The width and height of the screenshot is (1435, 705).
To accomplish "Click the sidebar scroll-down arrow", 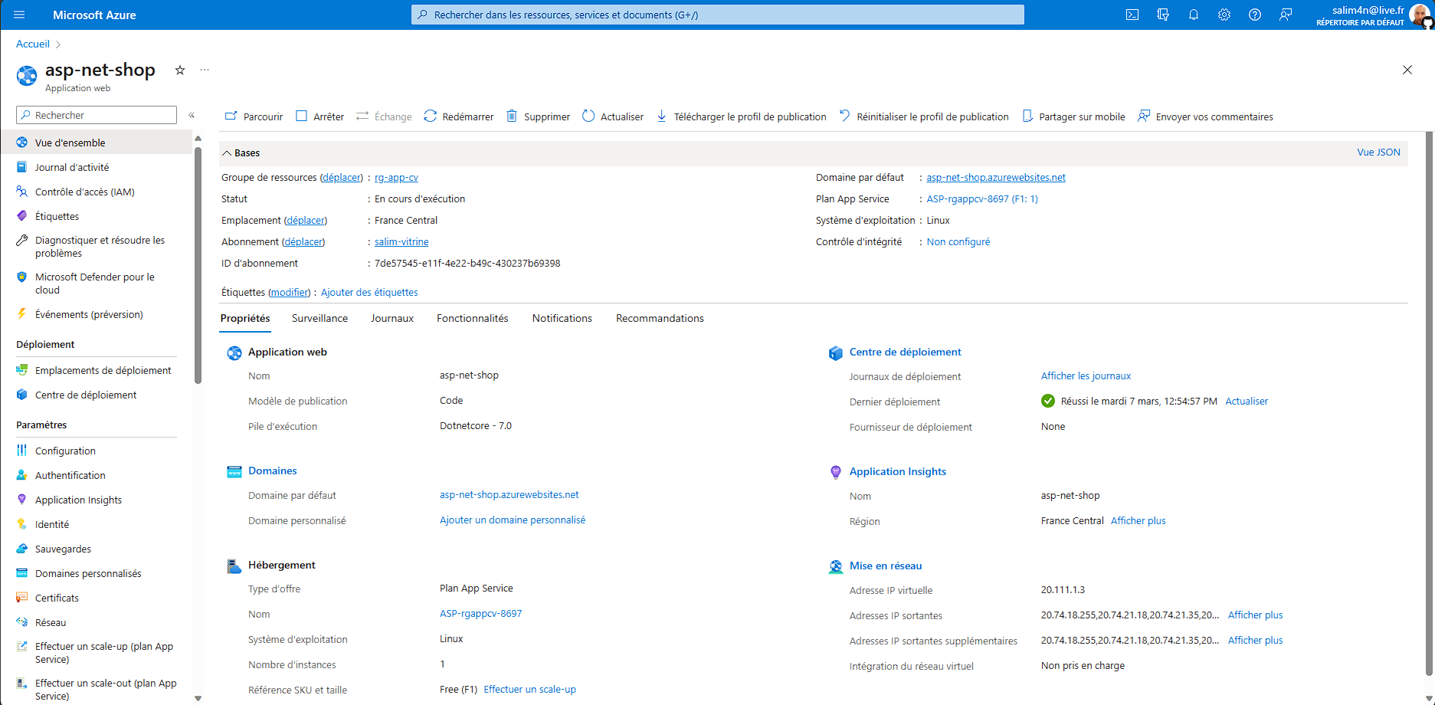I will point(198,698).
